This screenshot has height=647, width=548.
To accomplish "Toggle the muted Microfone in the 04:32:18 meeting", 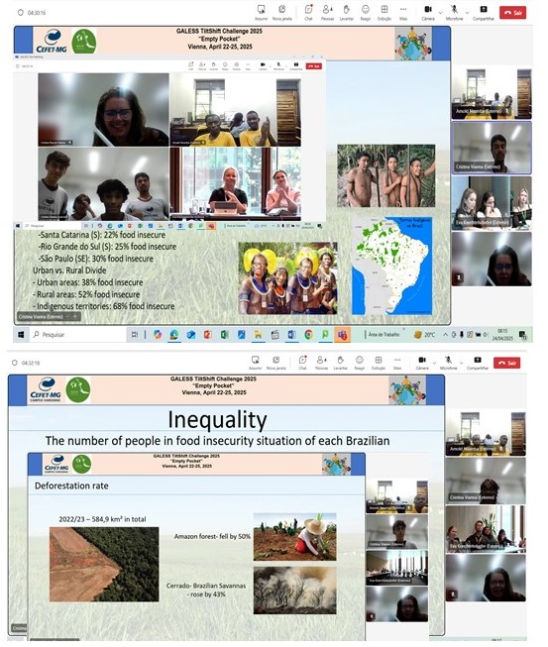I will pos(449,363).
